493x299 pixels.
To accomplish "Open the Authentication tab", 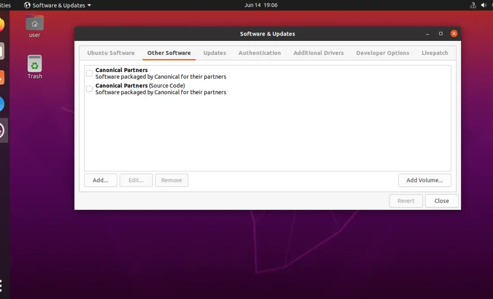I will [260, 53].
